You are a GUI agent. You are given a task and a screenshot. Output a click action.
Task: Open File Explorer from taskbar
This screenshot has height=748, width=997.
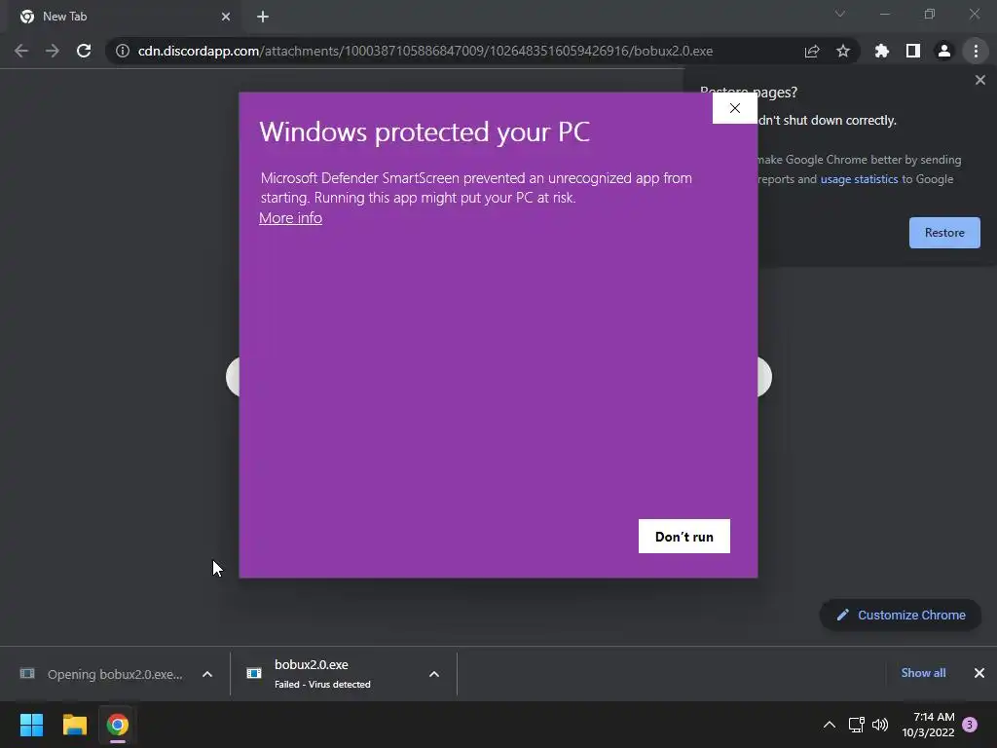click(74, 725)
